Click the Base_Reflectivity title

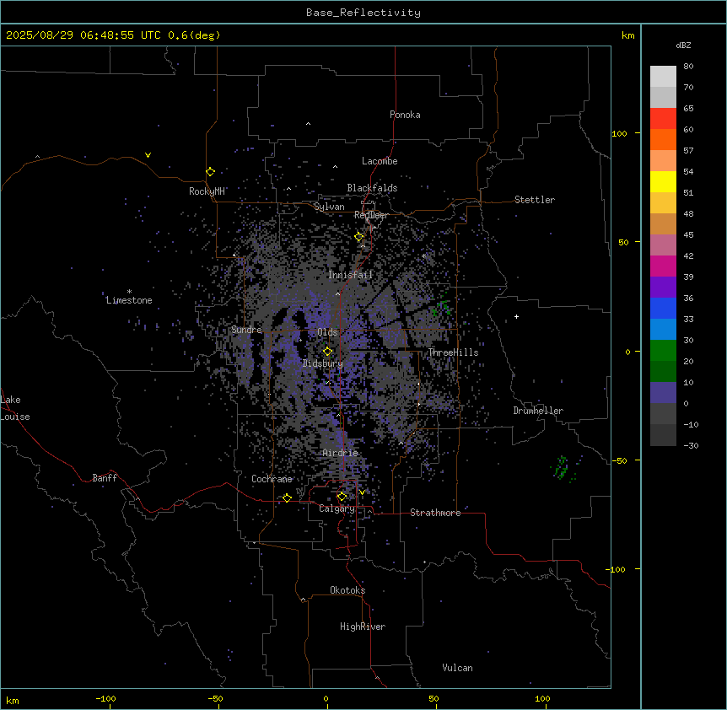[363, 13]
